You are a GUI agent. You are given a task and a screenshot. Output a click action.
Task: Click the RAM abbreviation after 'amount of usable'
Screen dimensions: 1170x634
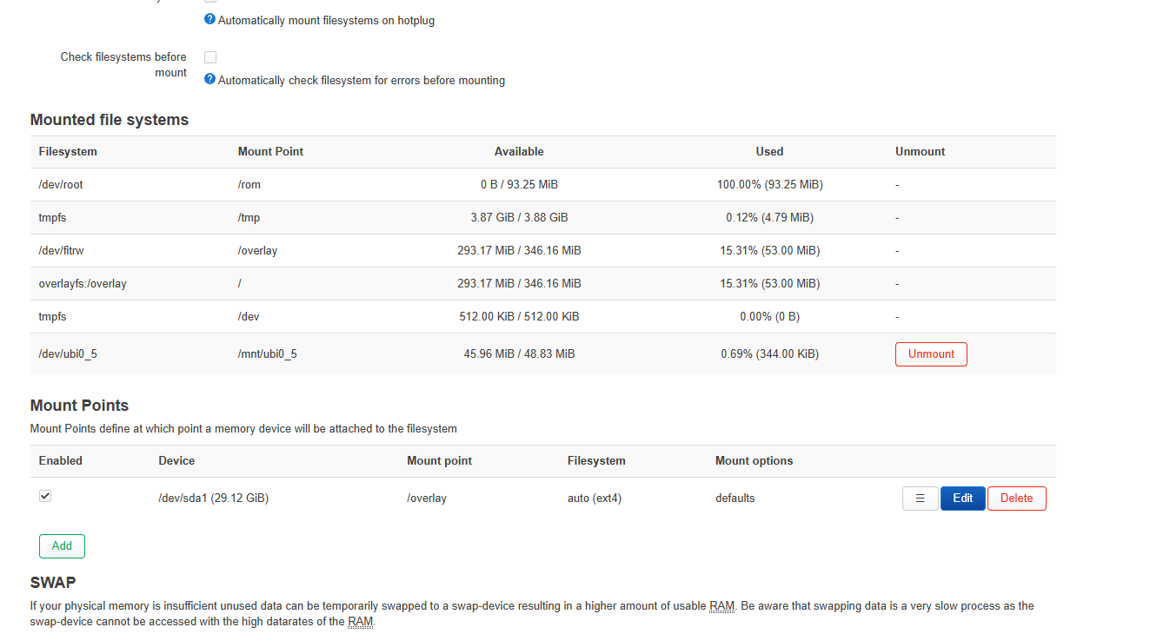click(x=721, y=606)
